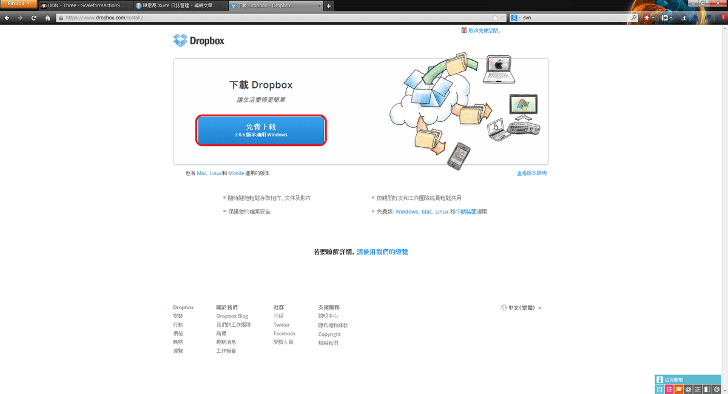
Task: Click the blue notepad icon in the widget
Action: point(661,389)
